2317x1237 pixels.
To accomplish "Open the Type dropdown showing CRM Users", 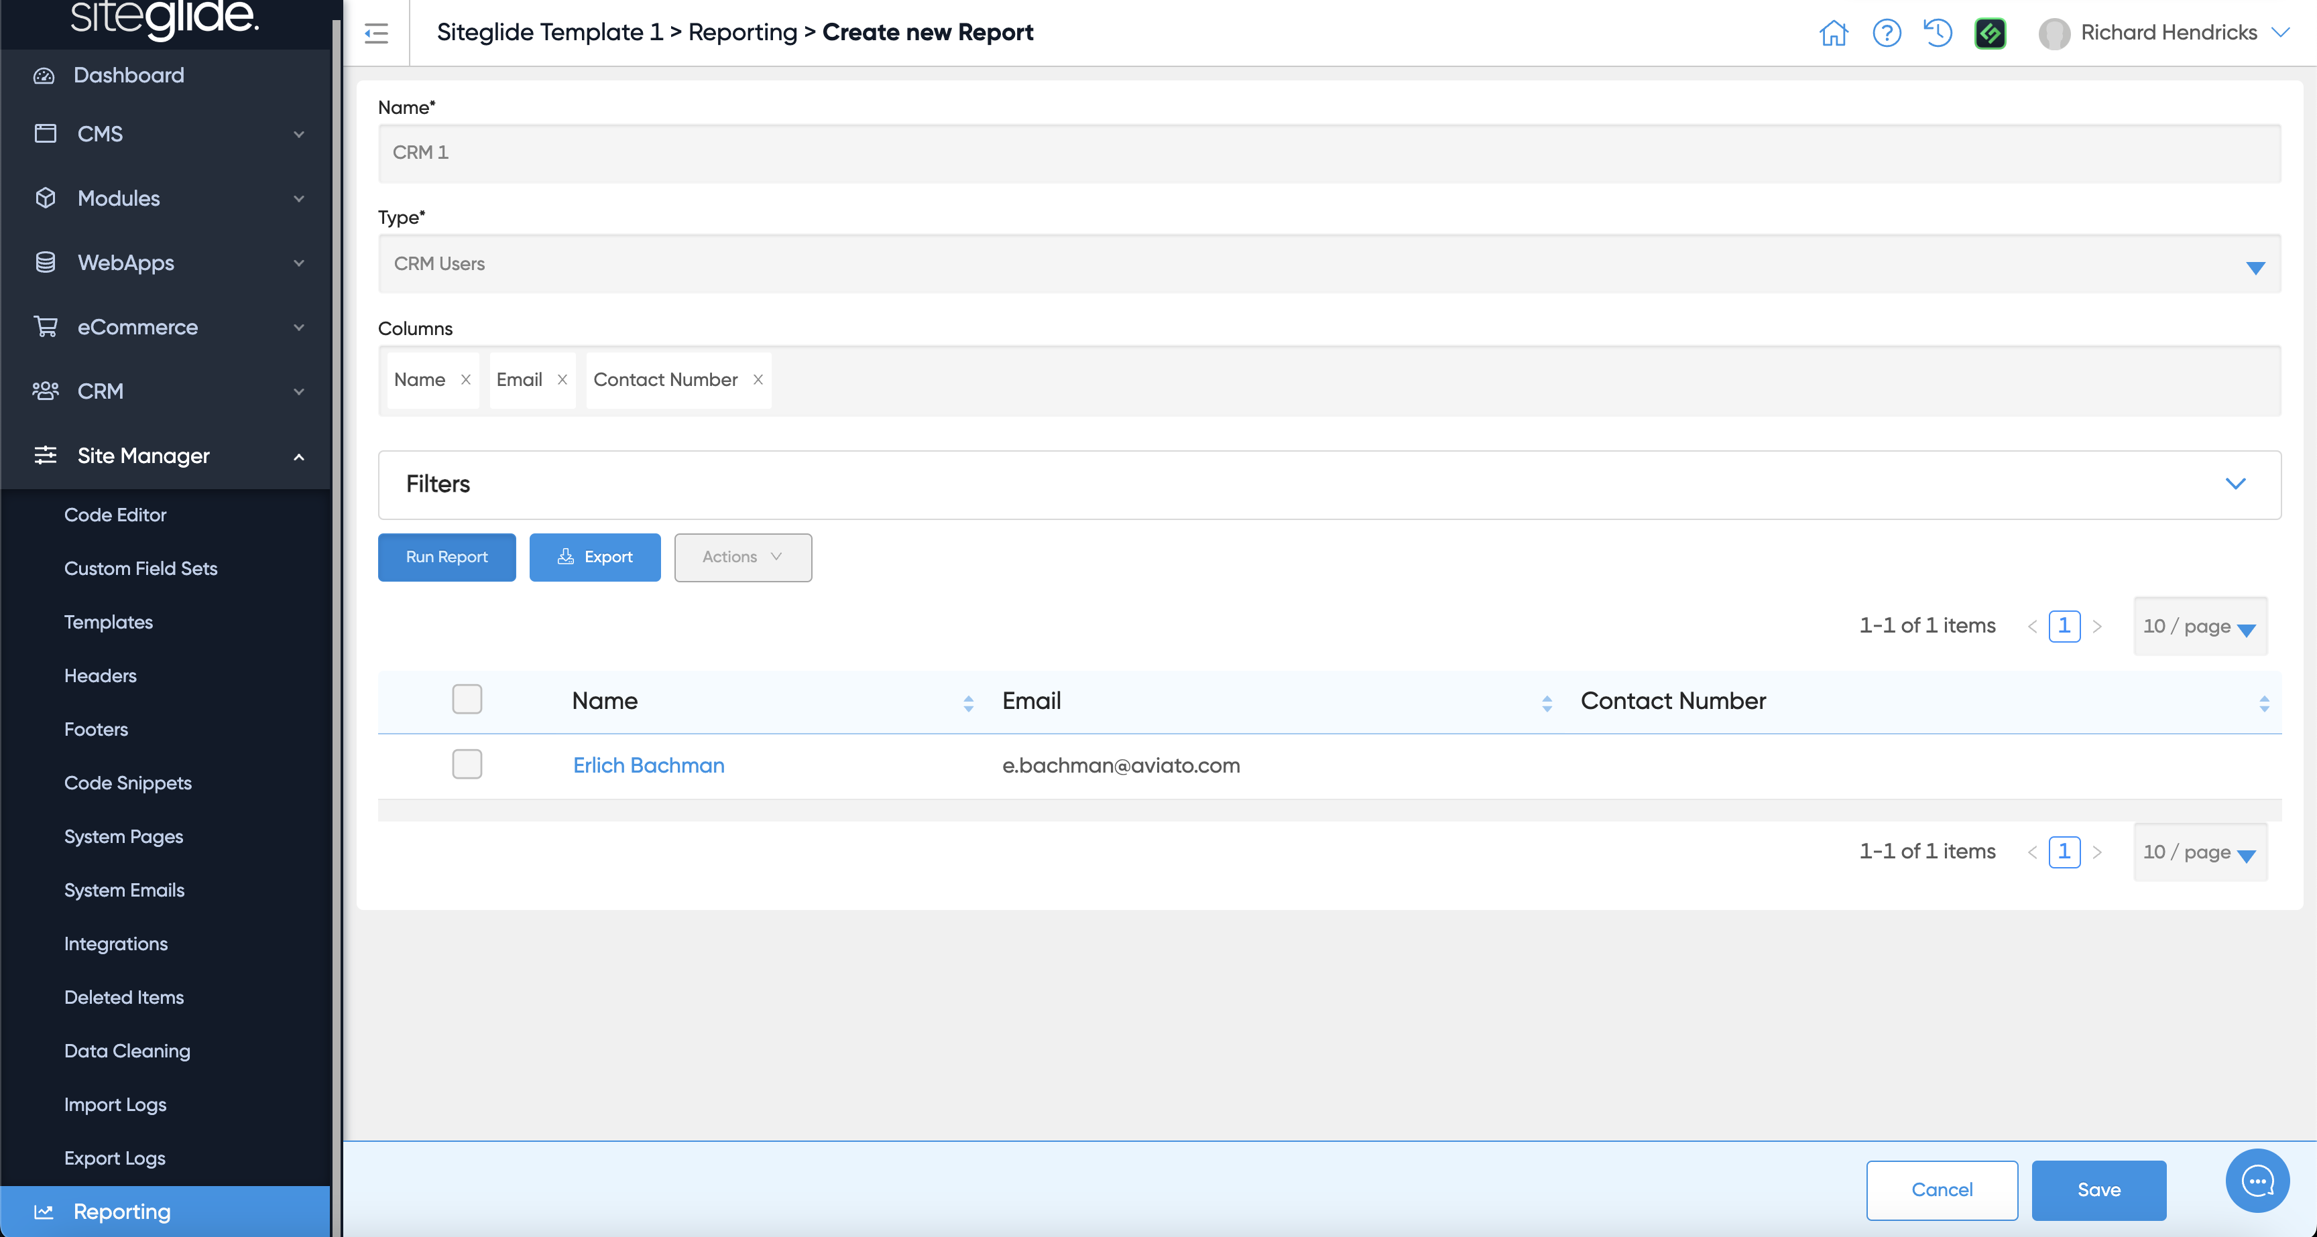I will pos(1329,264).
